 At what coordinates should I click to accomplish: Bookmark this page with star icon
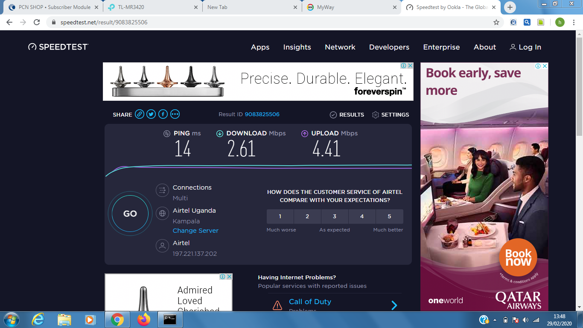point(496,22)
